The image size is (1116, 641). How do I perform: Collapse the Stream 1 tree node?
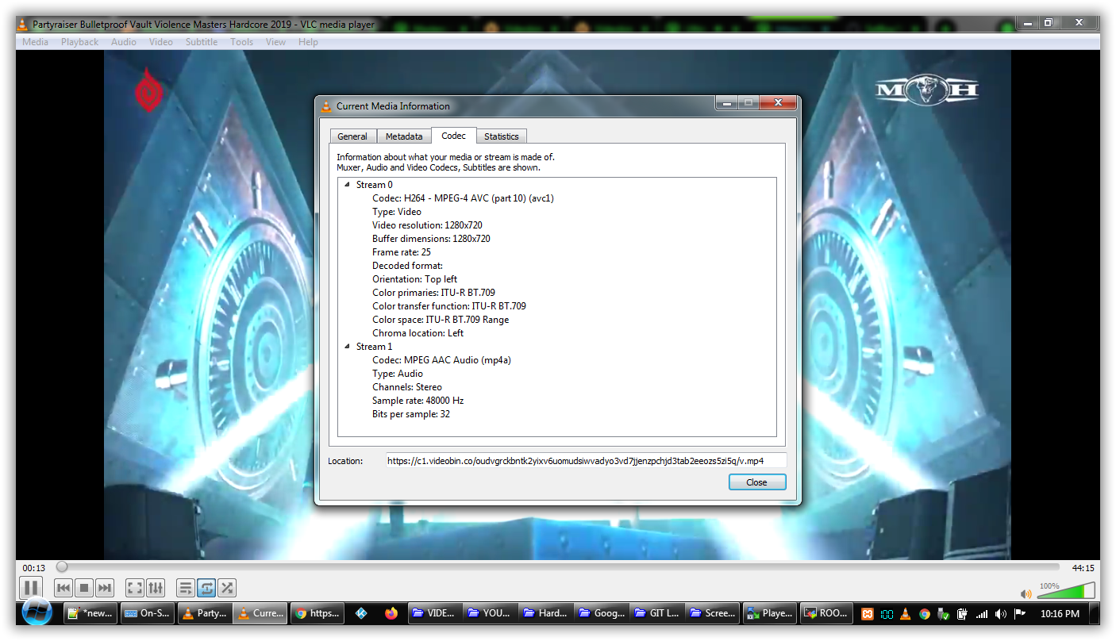click(347, 347)
